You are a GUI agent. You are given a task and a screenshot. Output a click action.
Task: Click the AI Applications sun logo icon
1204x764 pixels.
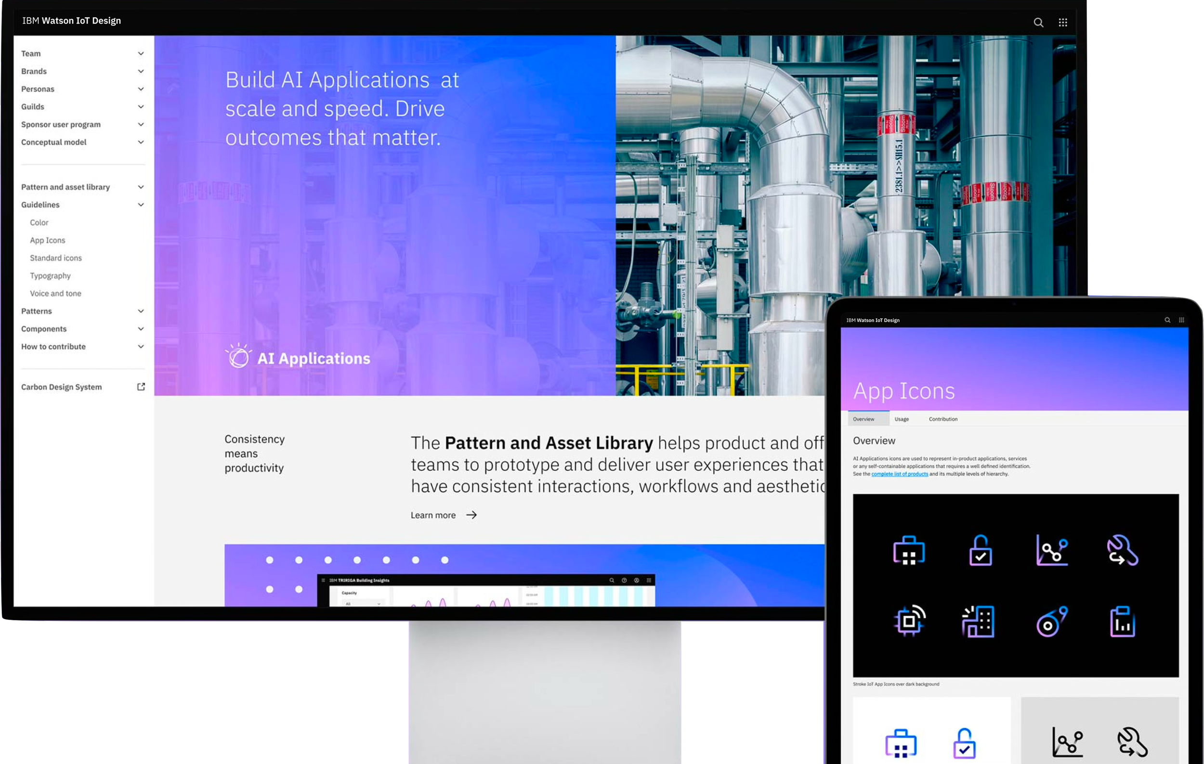pyautogui.click(x=239, y=357)
